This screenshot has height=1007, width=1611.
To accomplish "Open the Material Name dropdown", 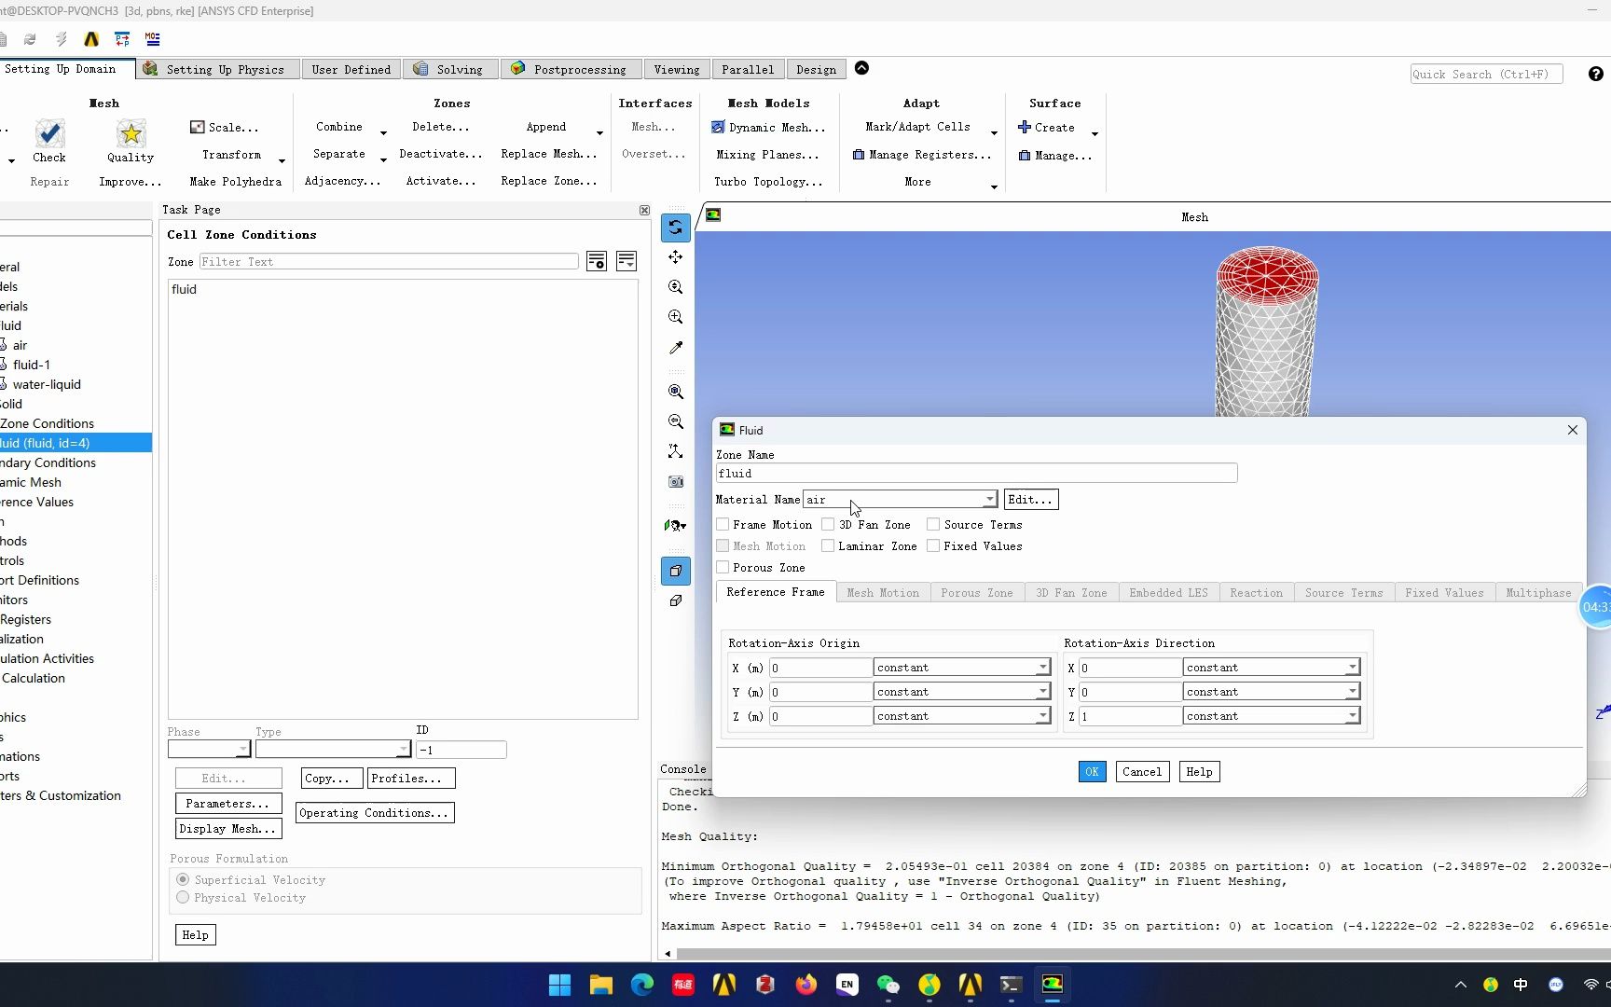I will [x=988, y=499].
